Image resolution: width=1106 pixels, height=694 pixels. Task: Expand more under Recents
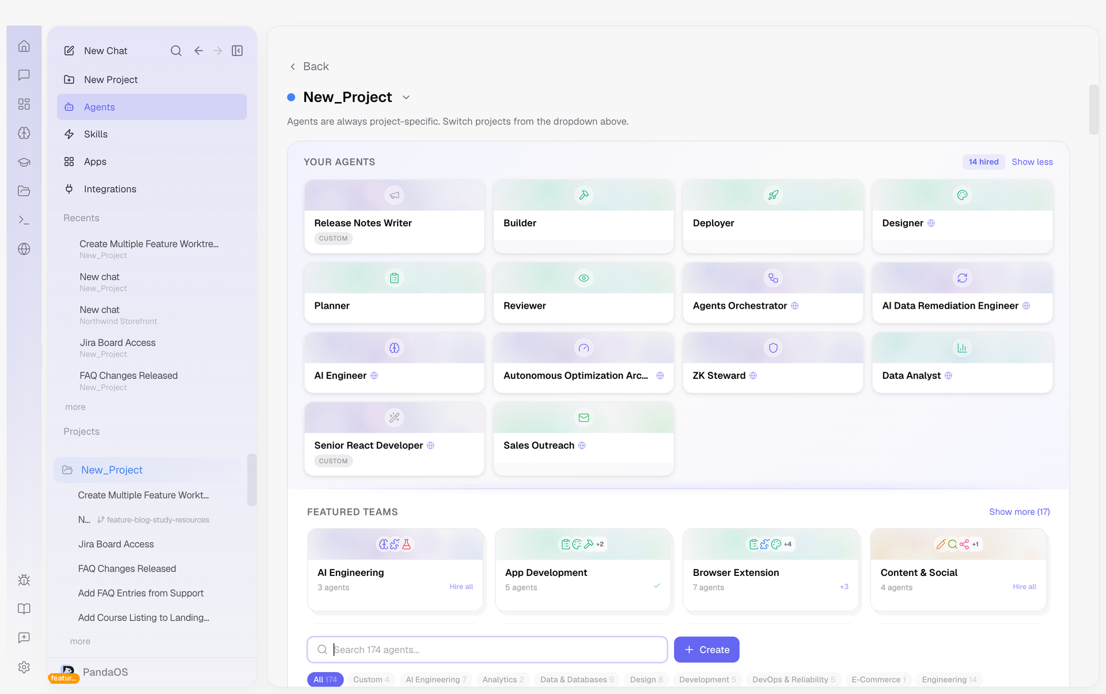point(75,407)
